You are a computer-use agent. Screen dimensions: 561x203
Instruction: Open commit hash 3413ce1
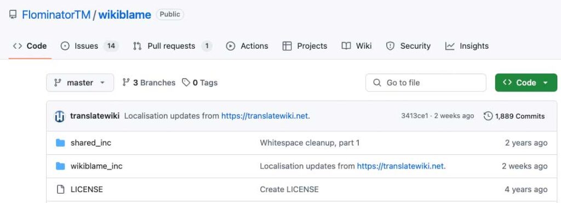click(415, 116)
